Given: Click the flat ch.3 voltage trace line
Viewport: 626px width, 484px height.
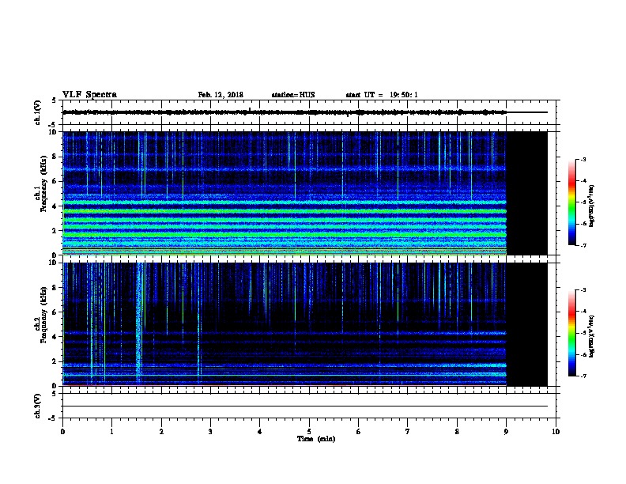Looking at the screenshot, I should 305,406.
